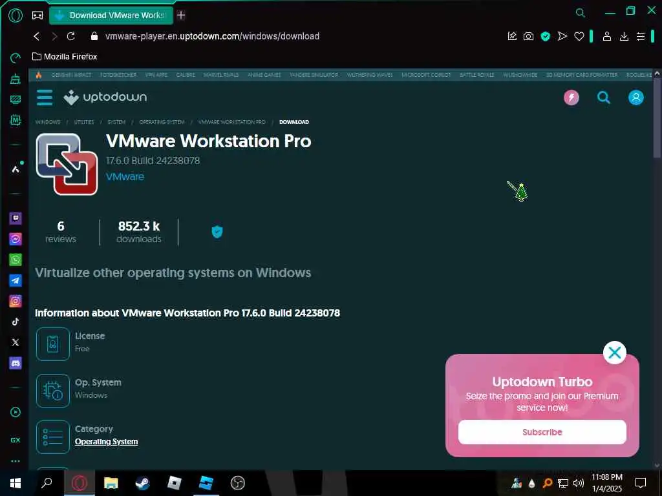Open FOTOSKETCHER trending link
This screenshot has width=662, height=496.
pos(118,75)
